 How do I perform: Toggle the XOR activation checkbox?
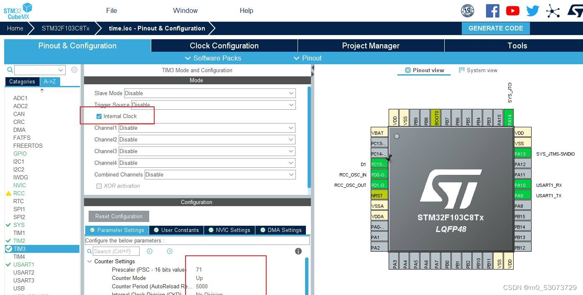(99, 186)
